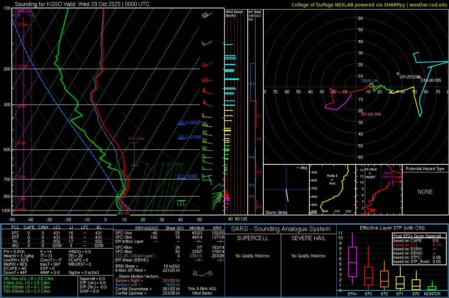Select the 15 km height marker label
This screenshot has height=298, width=449.
click(22, 24)
